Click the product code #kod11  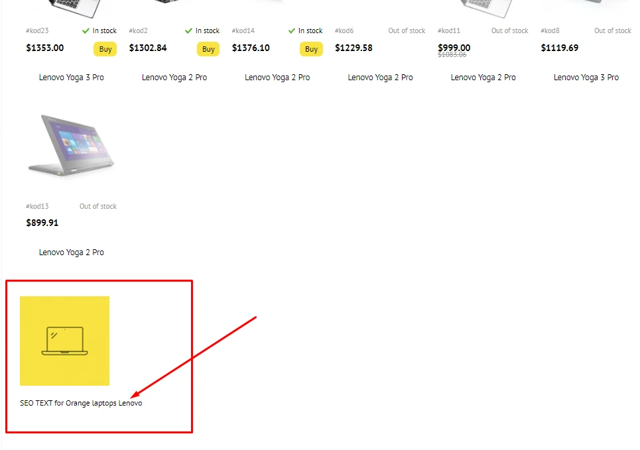point(449,30)
